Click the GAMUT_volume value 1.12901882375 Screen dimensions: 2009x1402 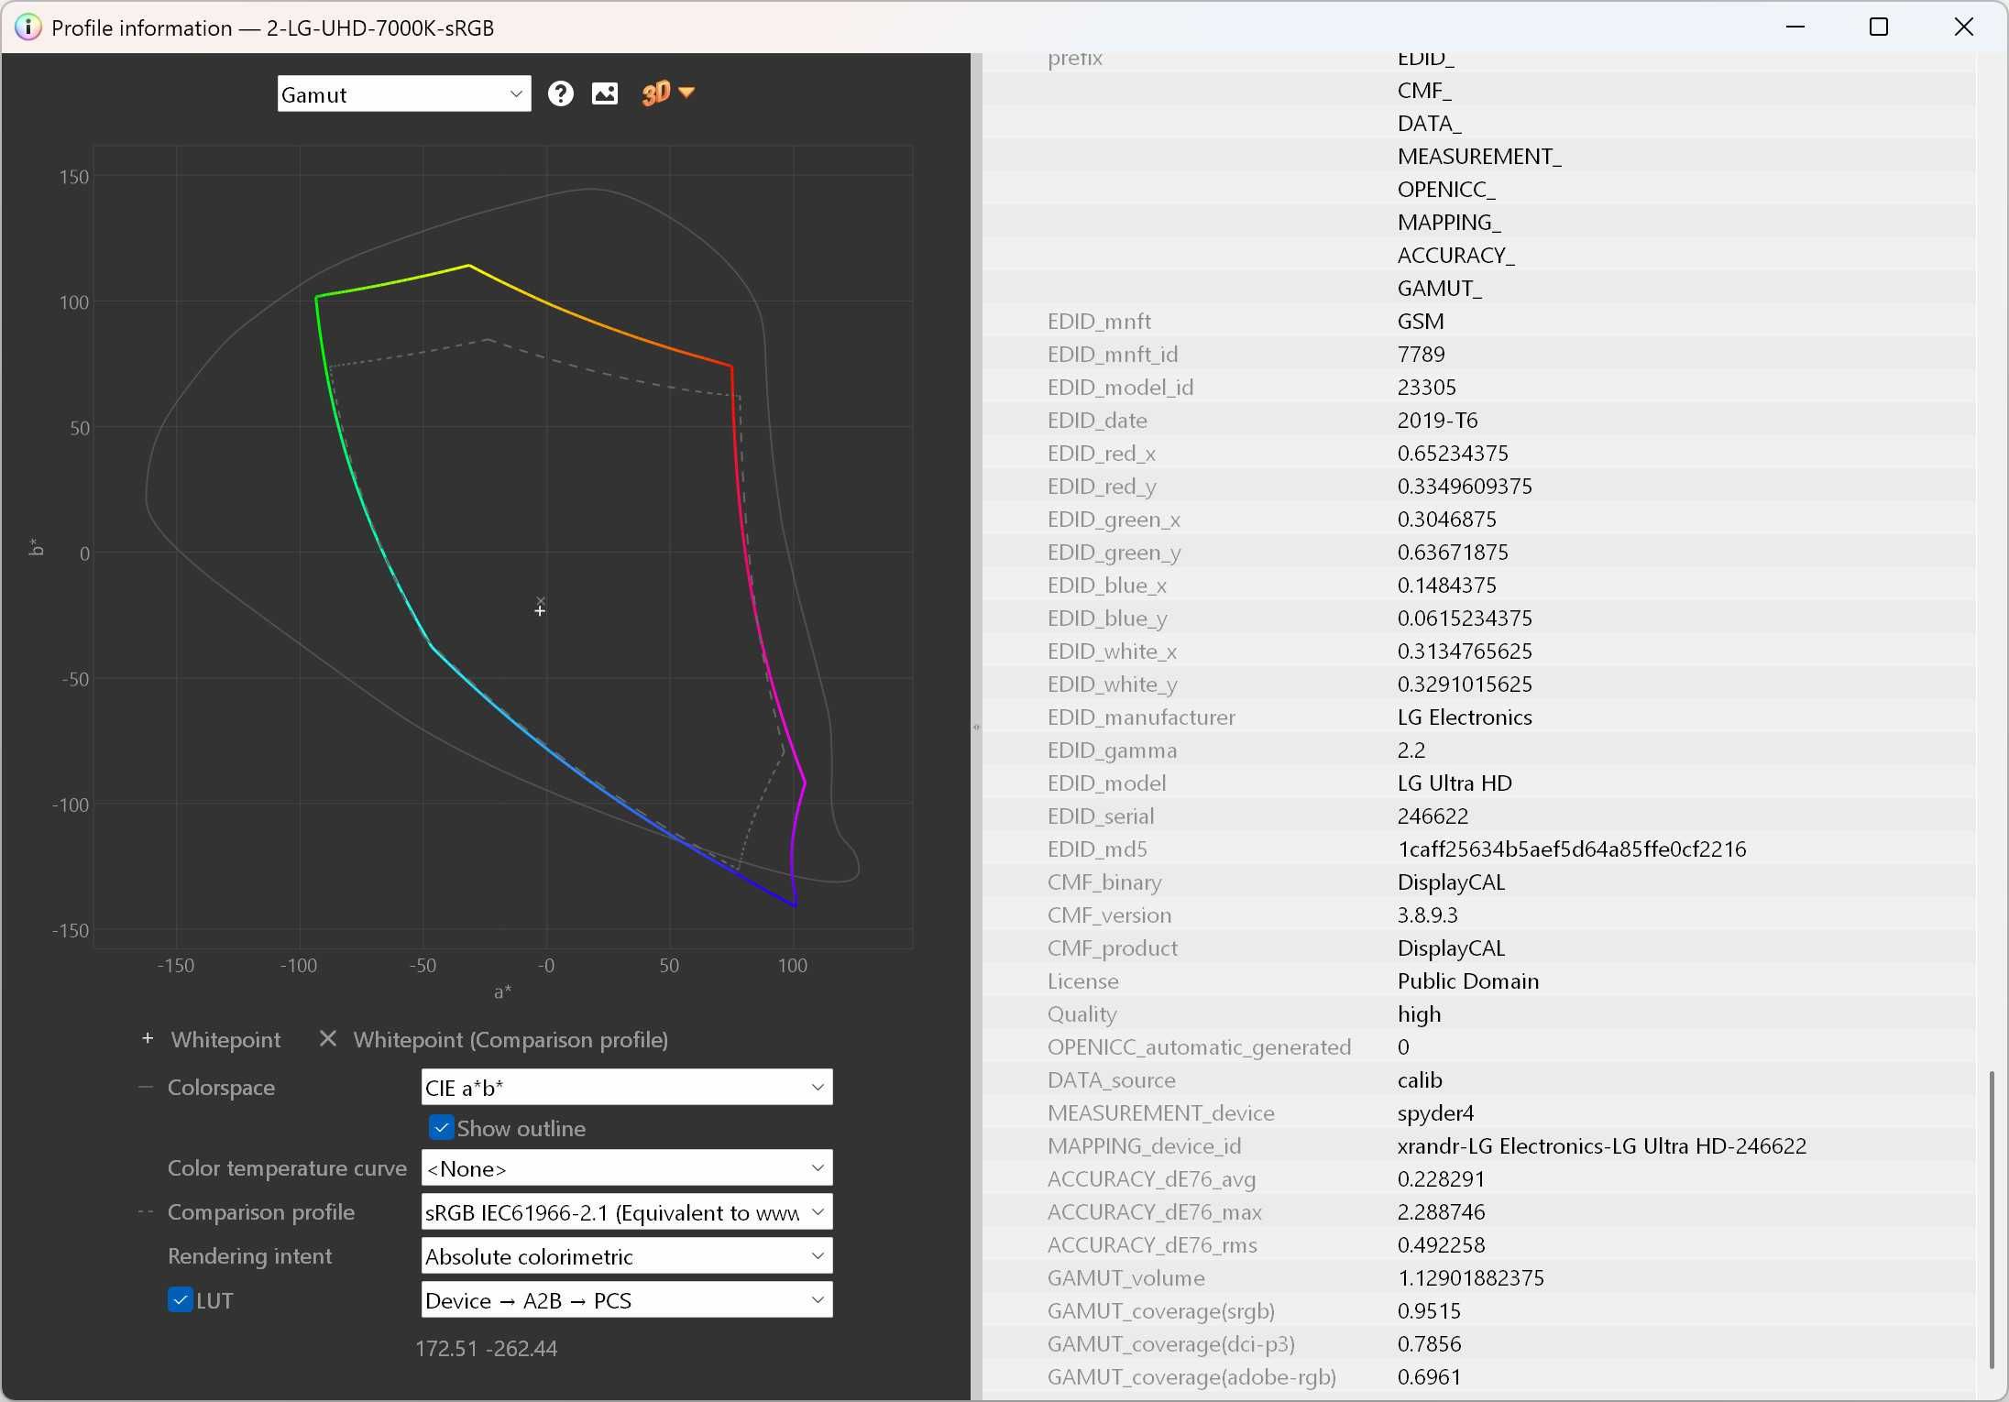(x=1470, y=1277)
